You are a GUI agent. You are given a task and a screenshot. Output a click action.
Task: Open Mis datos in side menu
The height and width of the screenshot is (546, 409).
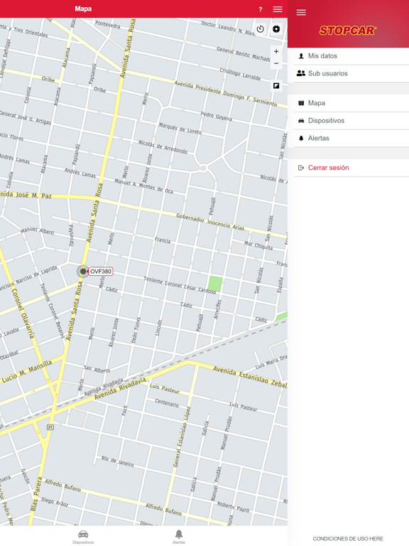(x=351, y=55)
